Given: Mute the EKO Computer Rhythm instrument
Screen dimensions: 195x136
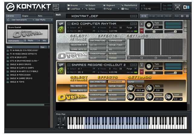Looking at the screenshot, I should tap(141, 30).
